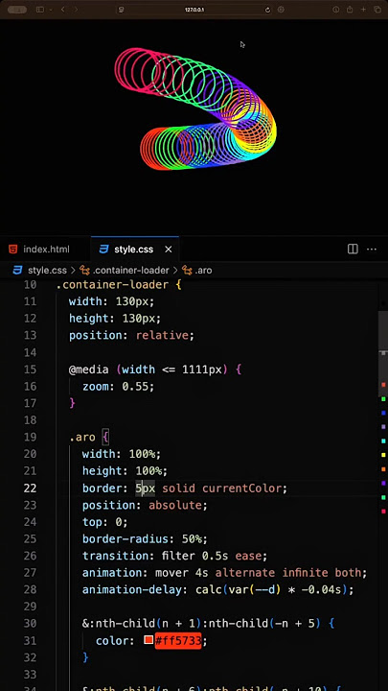Click the CSS icon on style.css tab
The height and width of the screenshot is (691, 388).
103,249
